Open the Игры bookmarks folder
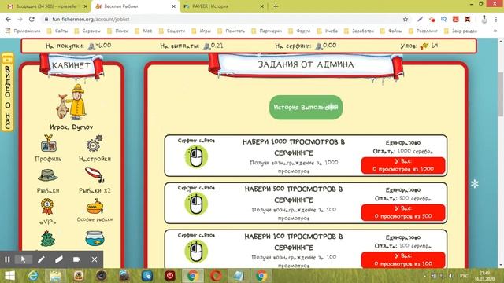504x283 pixels. click(x=202, y=31)
